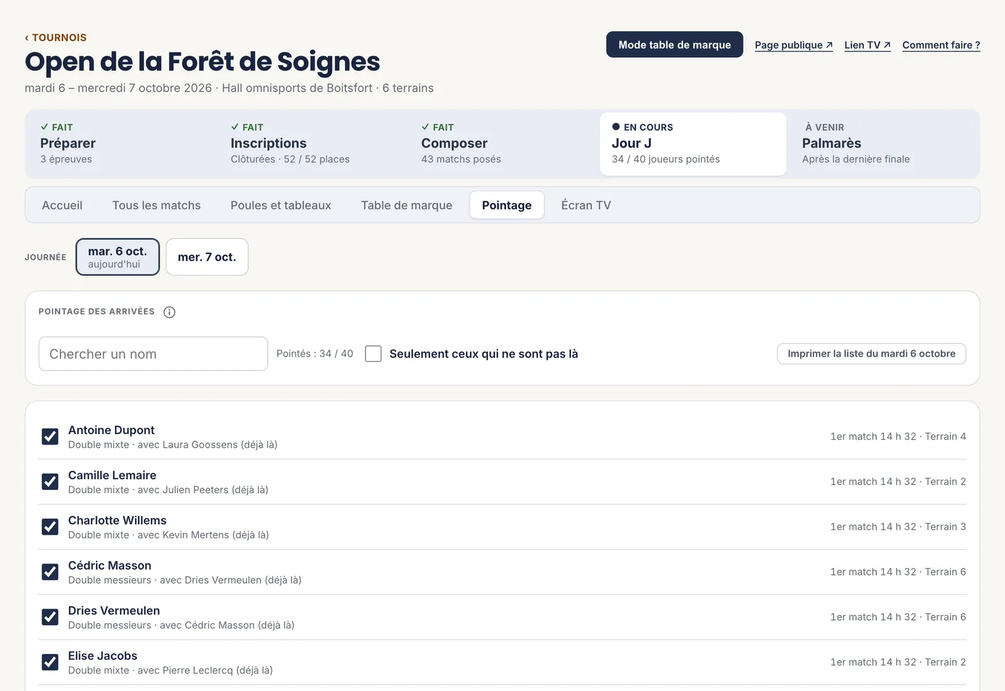Click 'avec Pierre Leclercq (déjà là)' line
Screen dimensions: 1005x691
pyautogui.click(x=205, y=670)
